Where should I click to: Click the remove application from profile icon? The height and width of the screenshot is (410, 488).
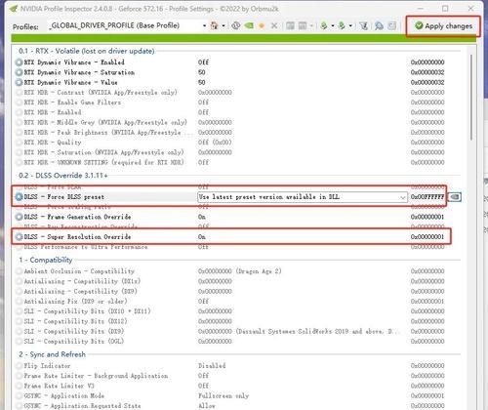click(x=303, y=25)
